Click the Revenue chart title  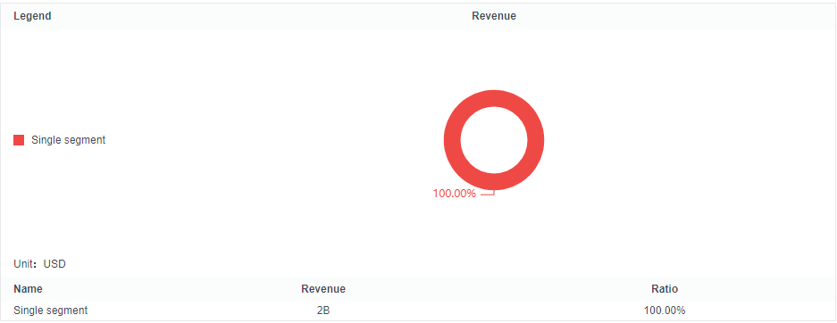pos(494,16)
